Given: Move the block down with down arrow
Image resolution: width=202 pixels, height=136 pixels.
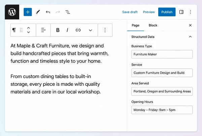Looking at the screenshot, I should (x=29, y=32).
